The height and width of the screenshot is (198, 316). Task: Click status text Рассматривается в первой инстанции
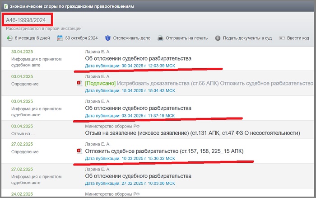tap(44, 28)
